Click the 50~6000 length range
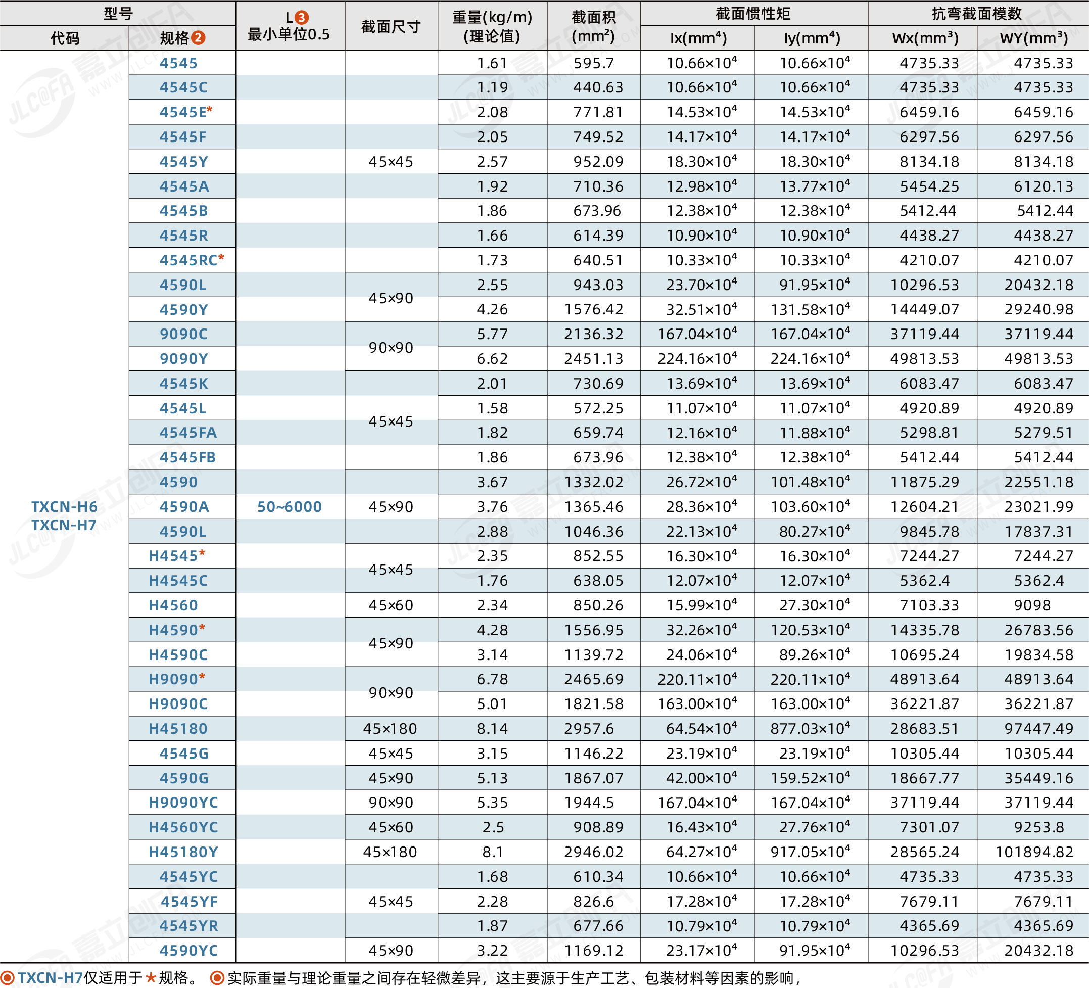The height and width of the screenshot is (988, 1089). (x=290, y=507)
